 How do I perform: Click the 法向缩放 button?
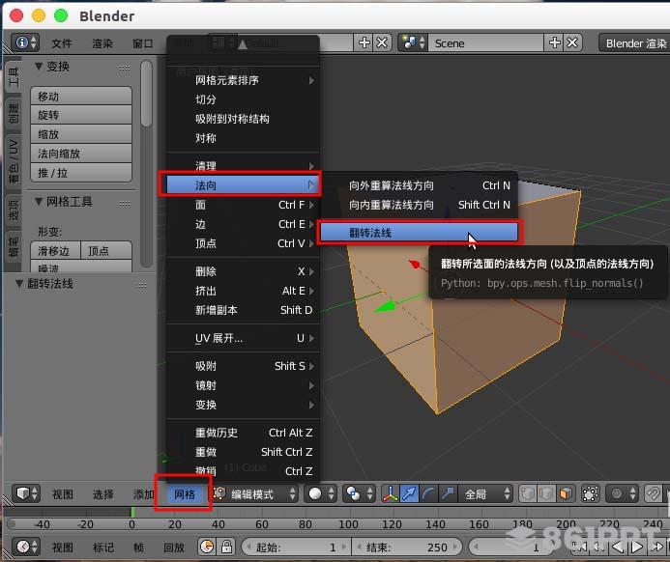(81, 154)
